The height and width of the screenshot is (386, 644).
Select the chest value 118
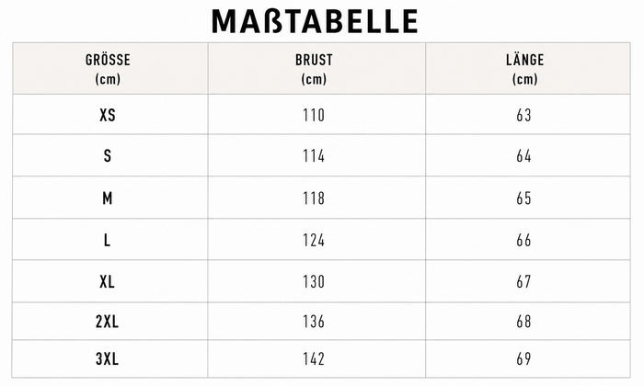click(x=314, y=199)
